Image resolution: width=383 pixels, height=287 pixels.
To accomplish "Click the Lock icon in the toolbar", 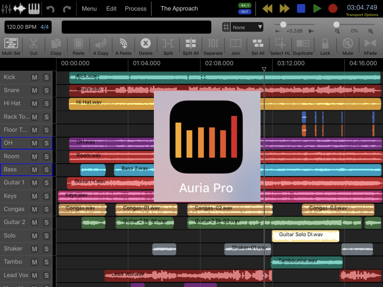I will 325,47.
